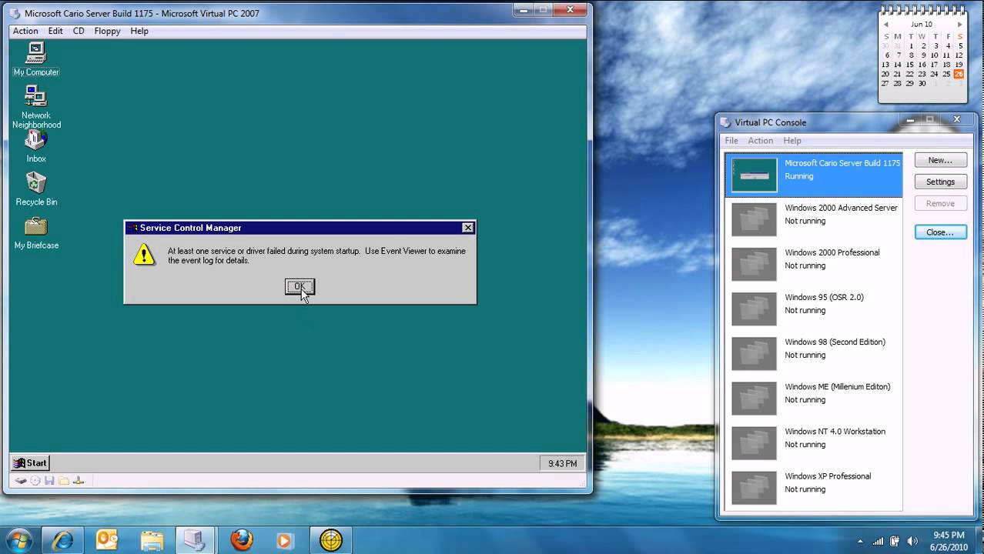This screenshot has width=984, height=554.
Task: Click the floppy disk status icon
Action: tap(49, 481)
